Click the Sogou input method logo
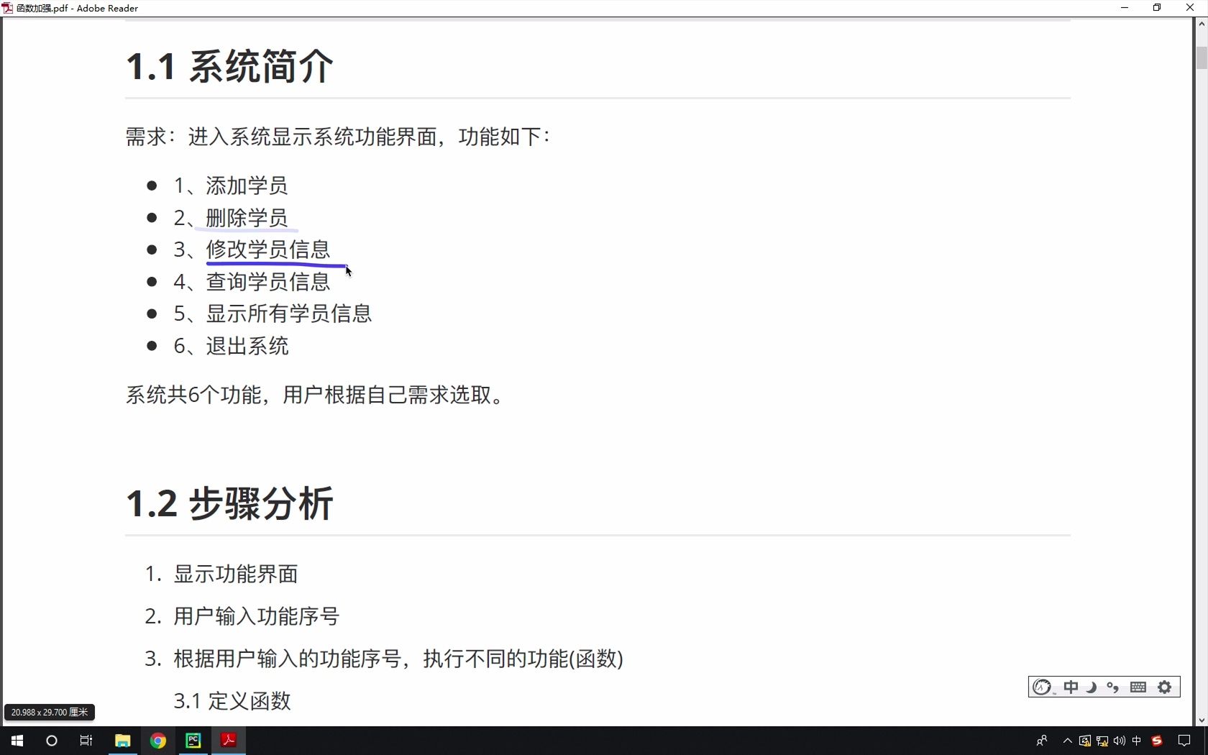This screenshot has width=1208, height=755. coord(1042,687)
